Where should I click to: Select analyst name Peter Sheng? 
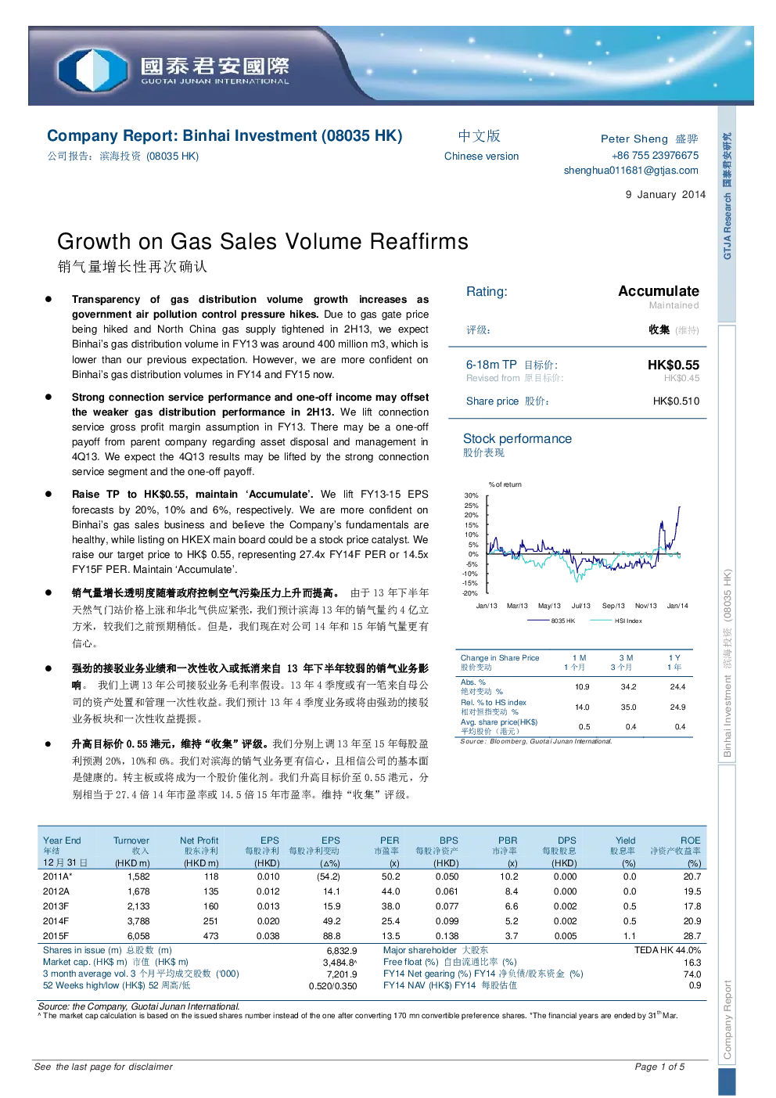634,139
